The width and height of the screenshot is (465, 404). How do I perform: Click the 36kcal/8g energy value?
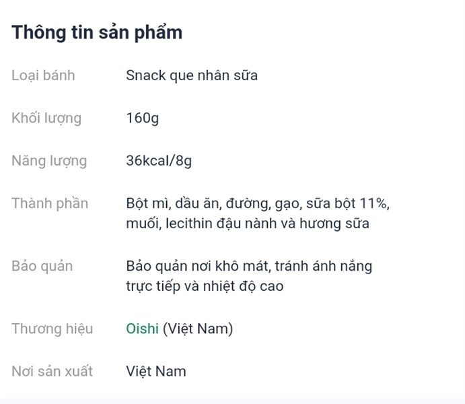click(159, 161)
